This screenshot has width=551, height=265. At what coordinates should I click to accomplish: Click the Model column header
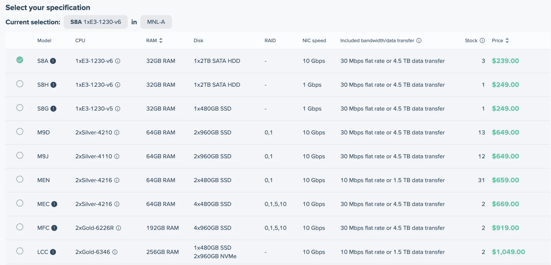pyautogui.click(x=44, y=40)
